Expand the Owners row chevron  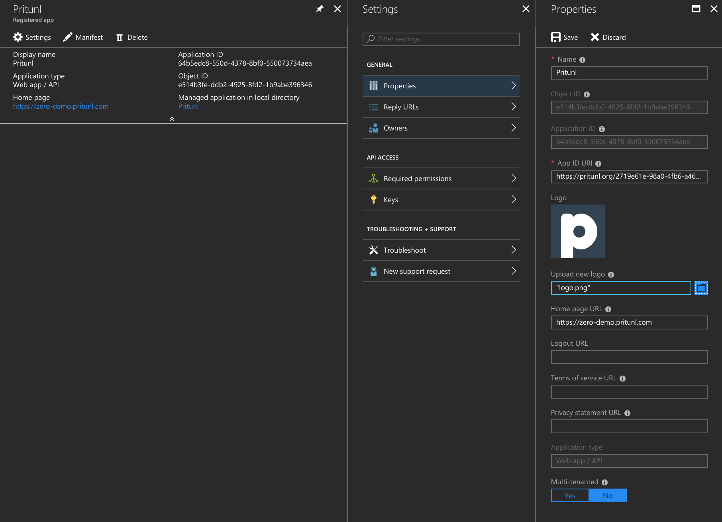pyautogui.click(x=514, y=128)
